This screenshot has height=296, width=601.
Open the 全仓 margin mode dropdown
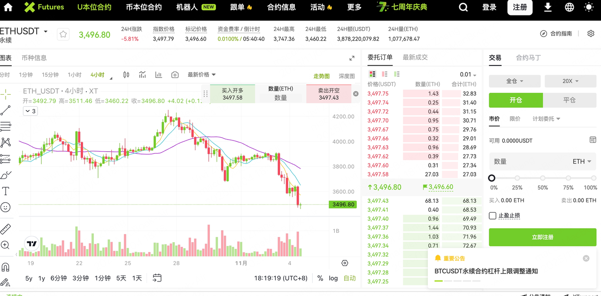[515, 81]
